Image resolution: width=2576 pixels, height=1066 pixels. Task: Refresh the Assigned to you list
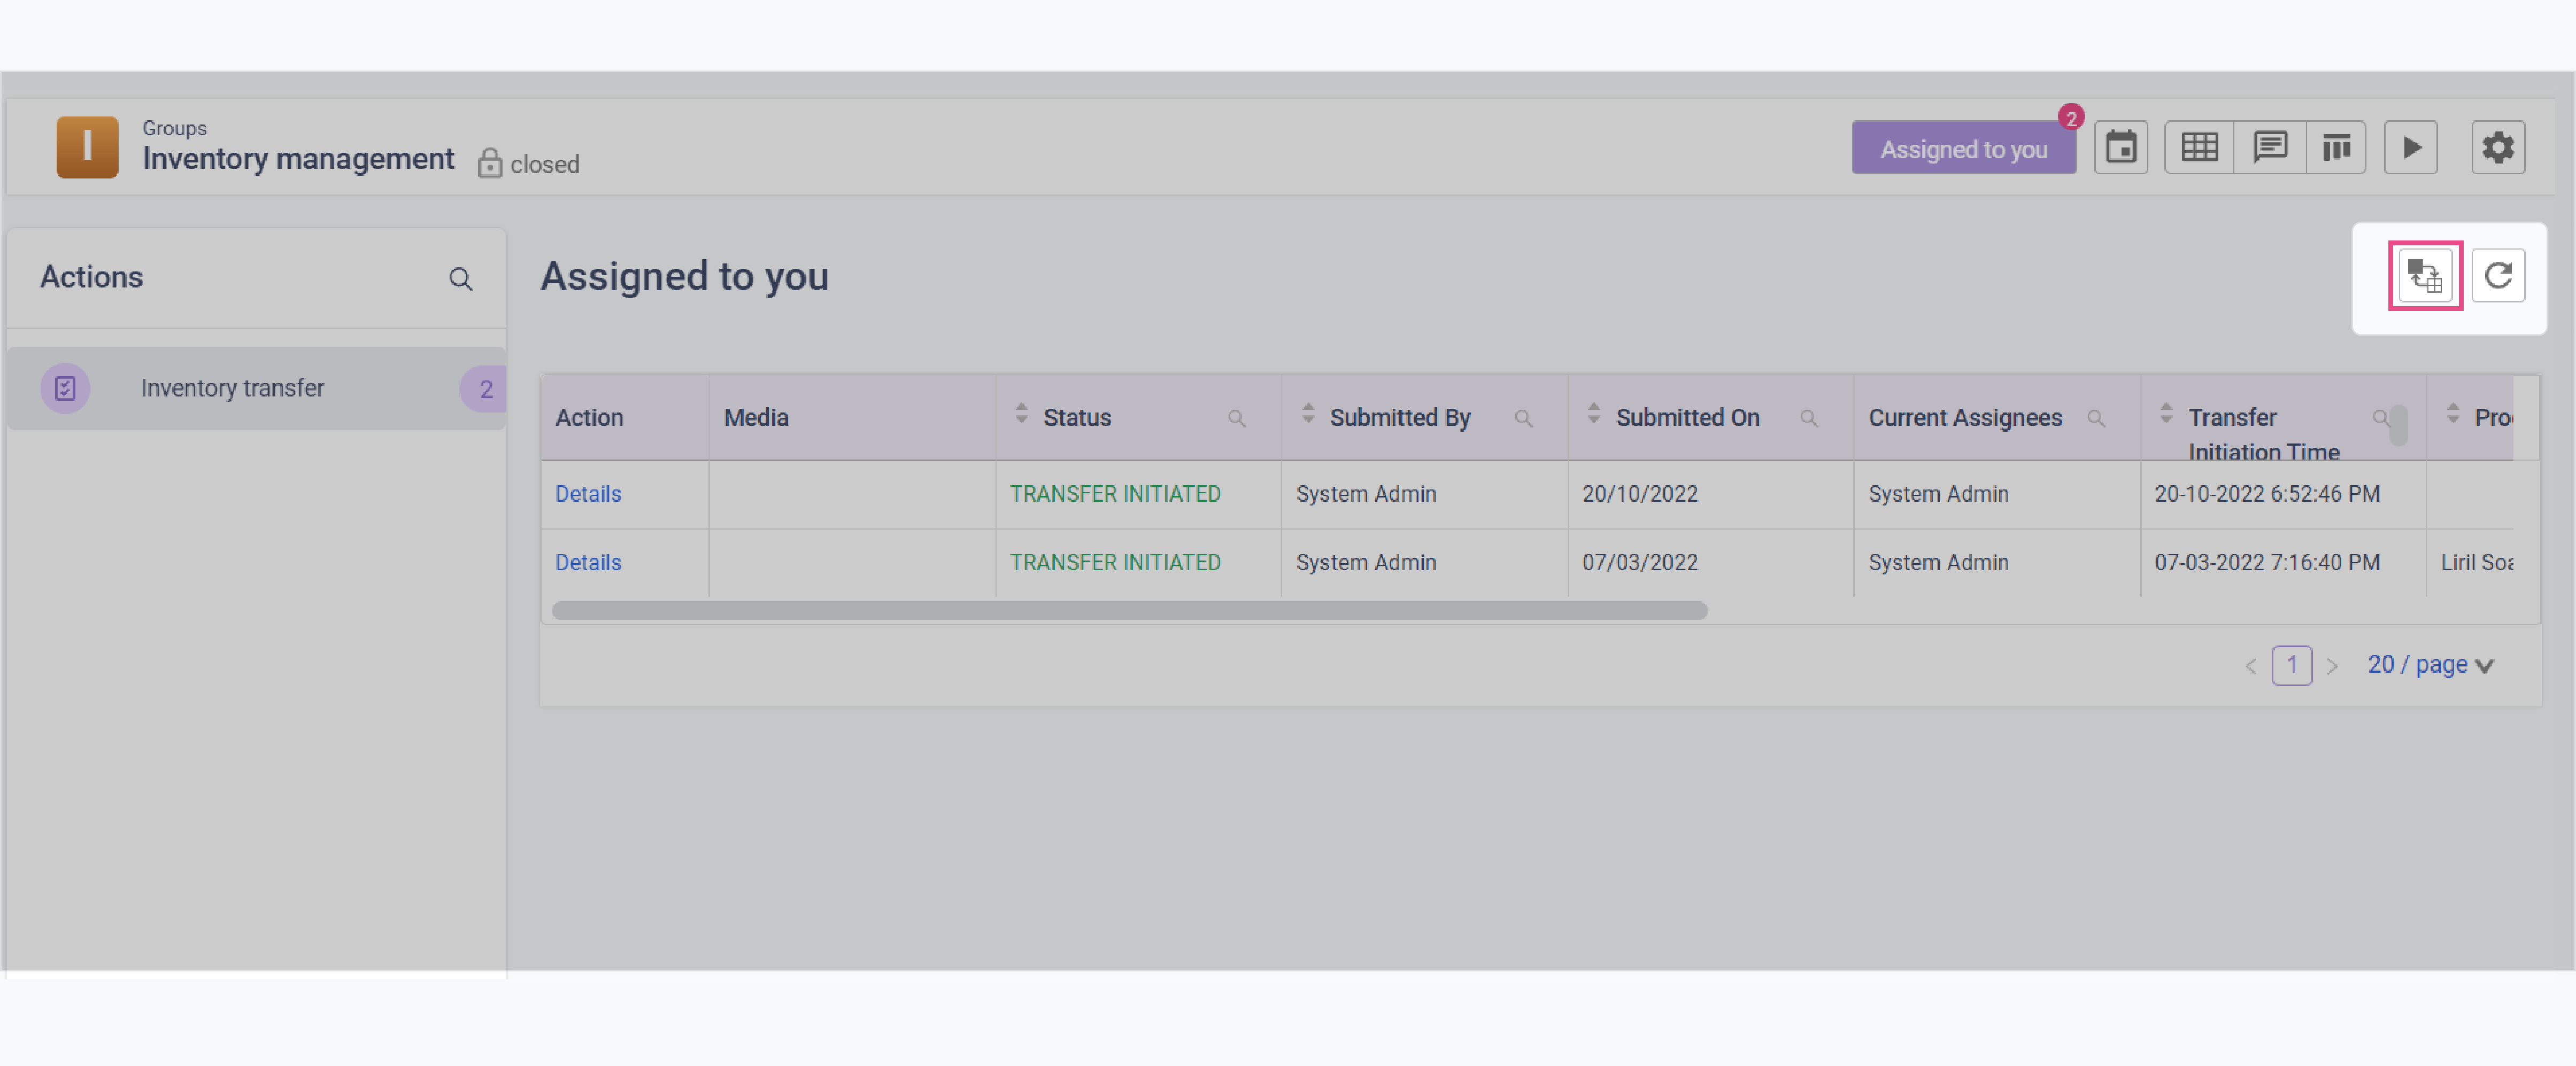point(2497,276)
